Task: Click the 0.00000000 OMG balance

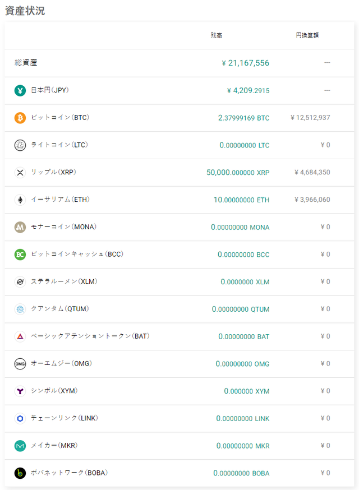Action: (x=243, y=364)
